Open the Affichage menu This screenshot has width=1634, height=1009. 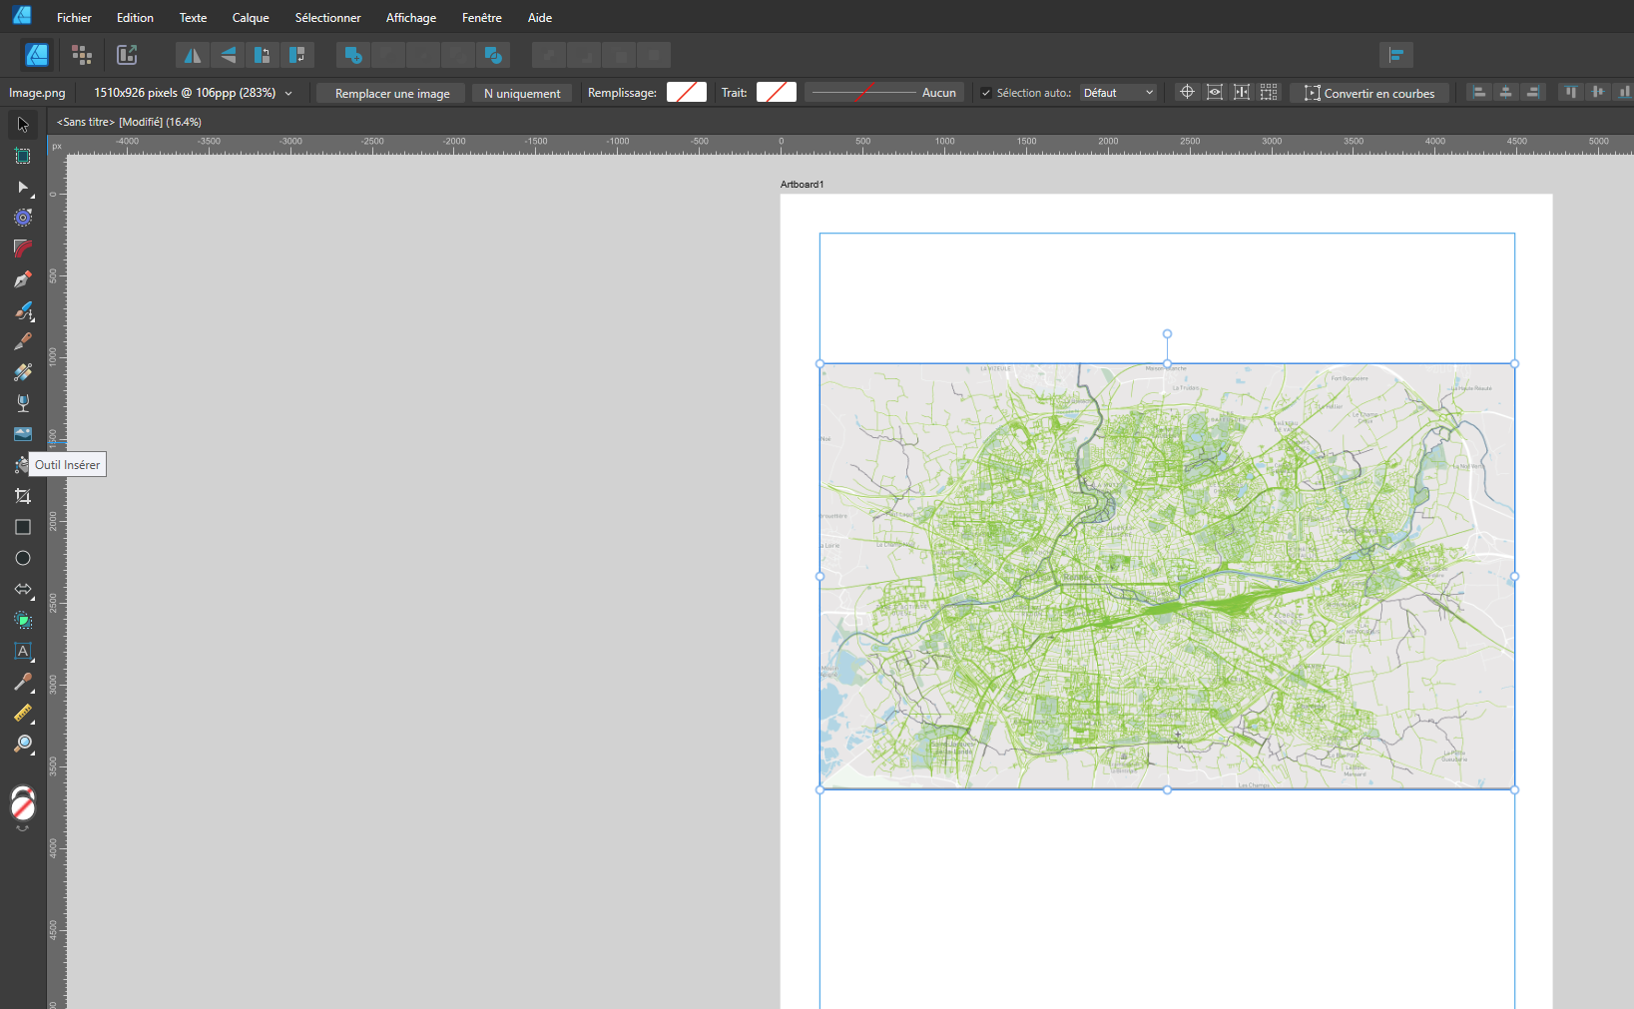(x=410, y=18)
